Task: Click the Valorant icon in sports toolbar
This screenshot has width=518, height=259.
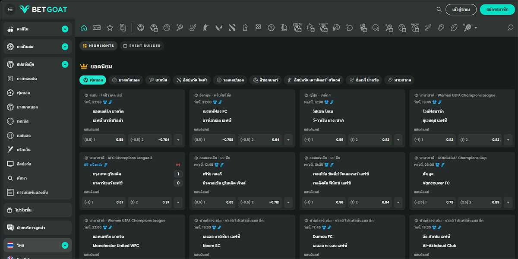Action: 219,28
